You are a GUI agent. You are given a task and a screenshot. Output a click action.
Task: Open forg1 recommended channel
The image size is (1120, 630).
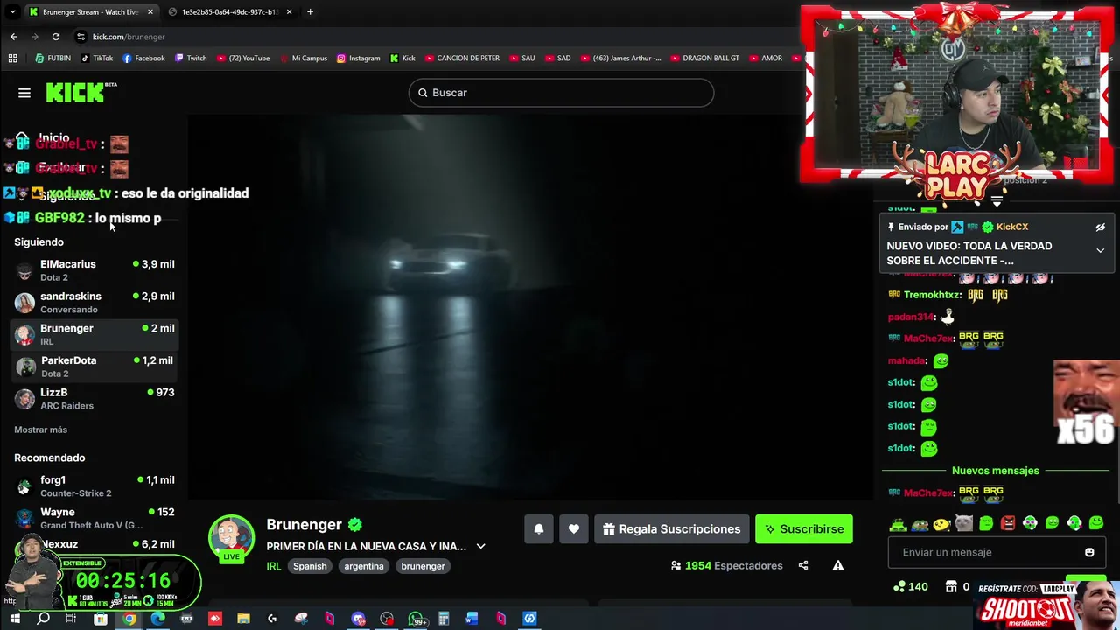[x=94, y=486]
